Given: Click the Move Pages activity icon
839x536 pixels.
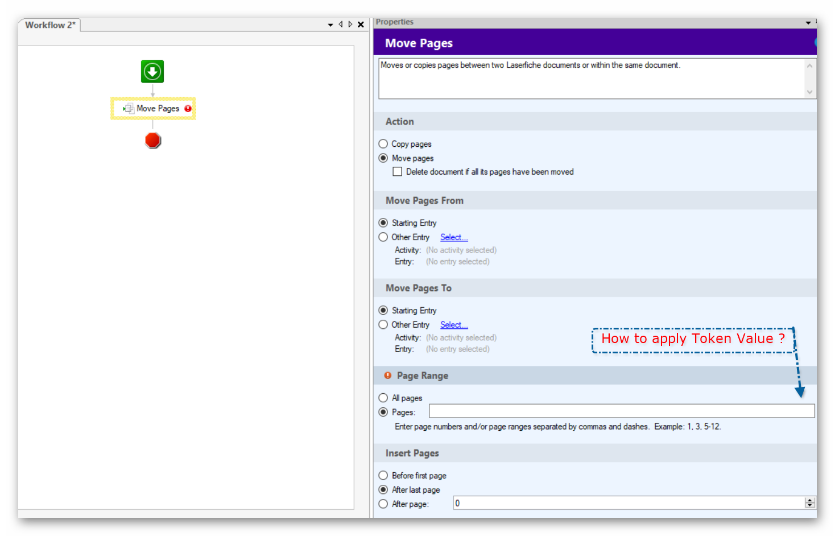Looking at the screenshot, I should point(129,108).
